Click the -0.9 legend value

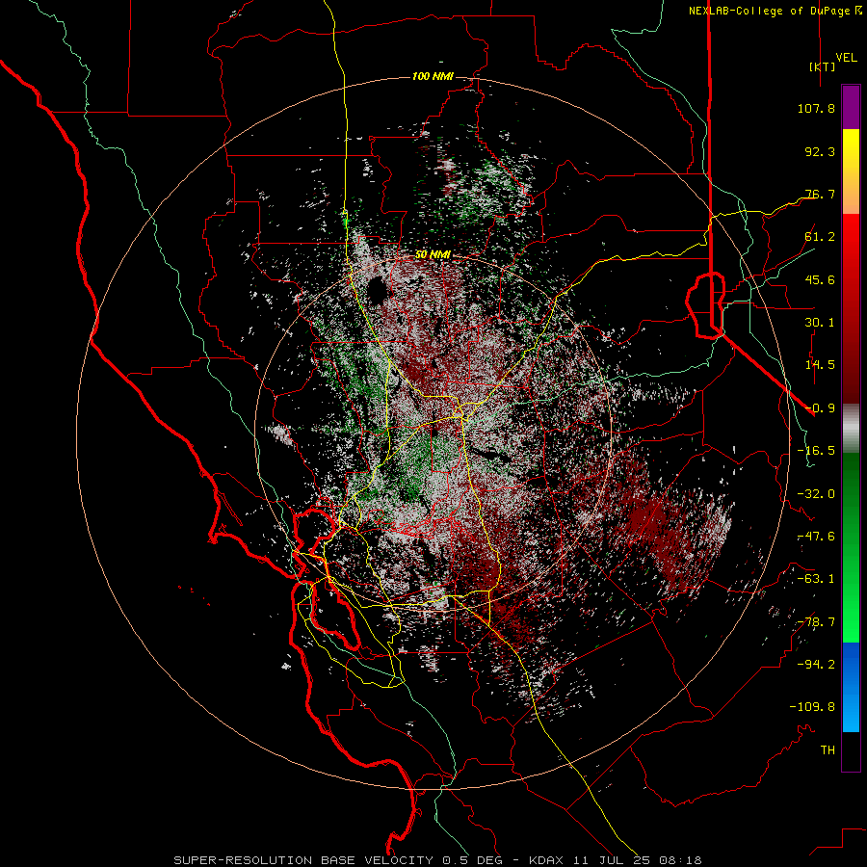[x=820, y=408]
